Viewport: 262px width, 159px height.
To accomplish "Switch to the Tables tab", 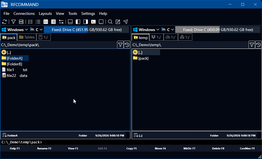I will [x=27, y=37].
